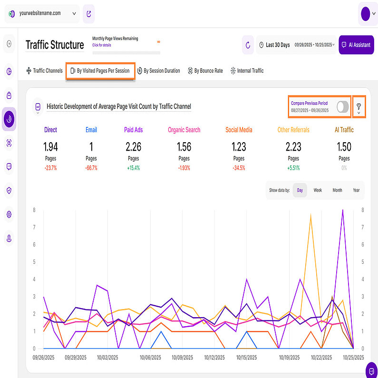Open settings gear in sidebar

9,214
